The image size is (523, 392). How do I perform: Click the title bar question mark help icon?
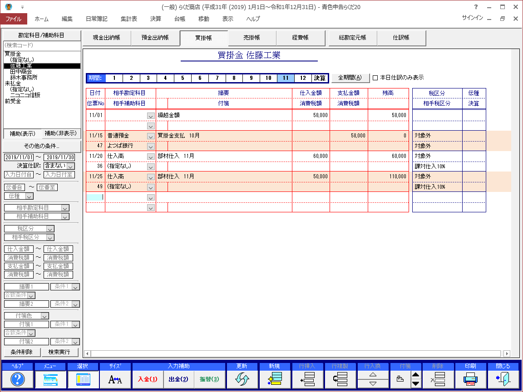click(476, 7)
